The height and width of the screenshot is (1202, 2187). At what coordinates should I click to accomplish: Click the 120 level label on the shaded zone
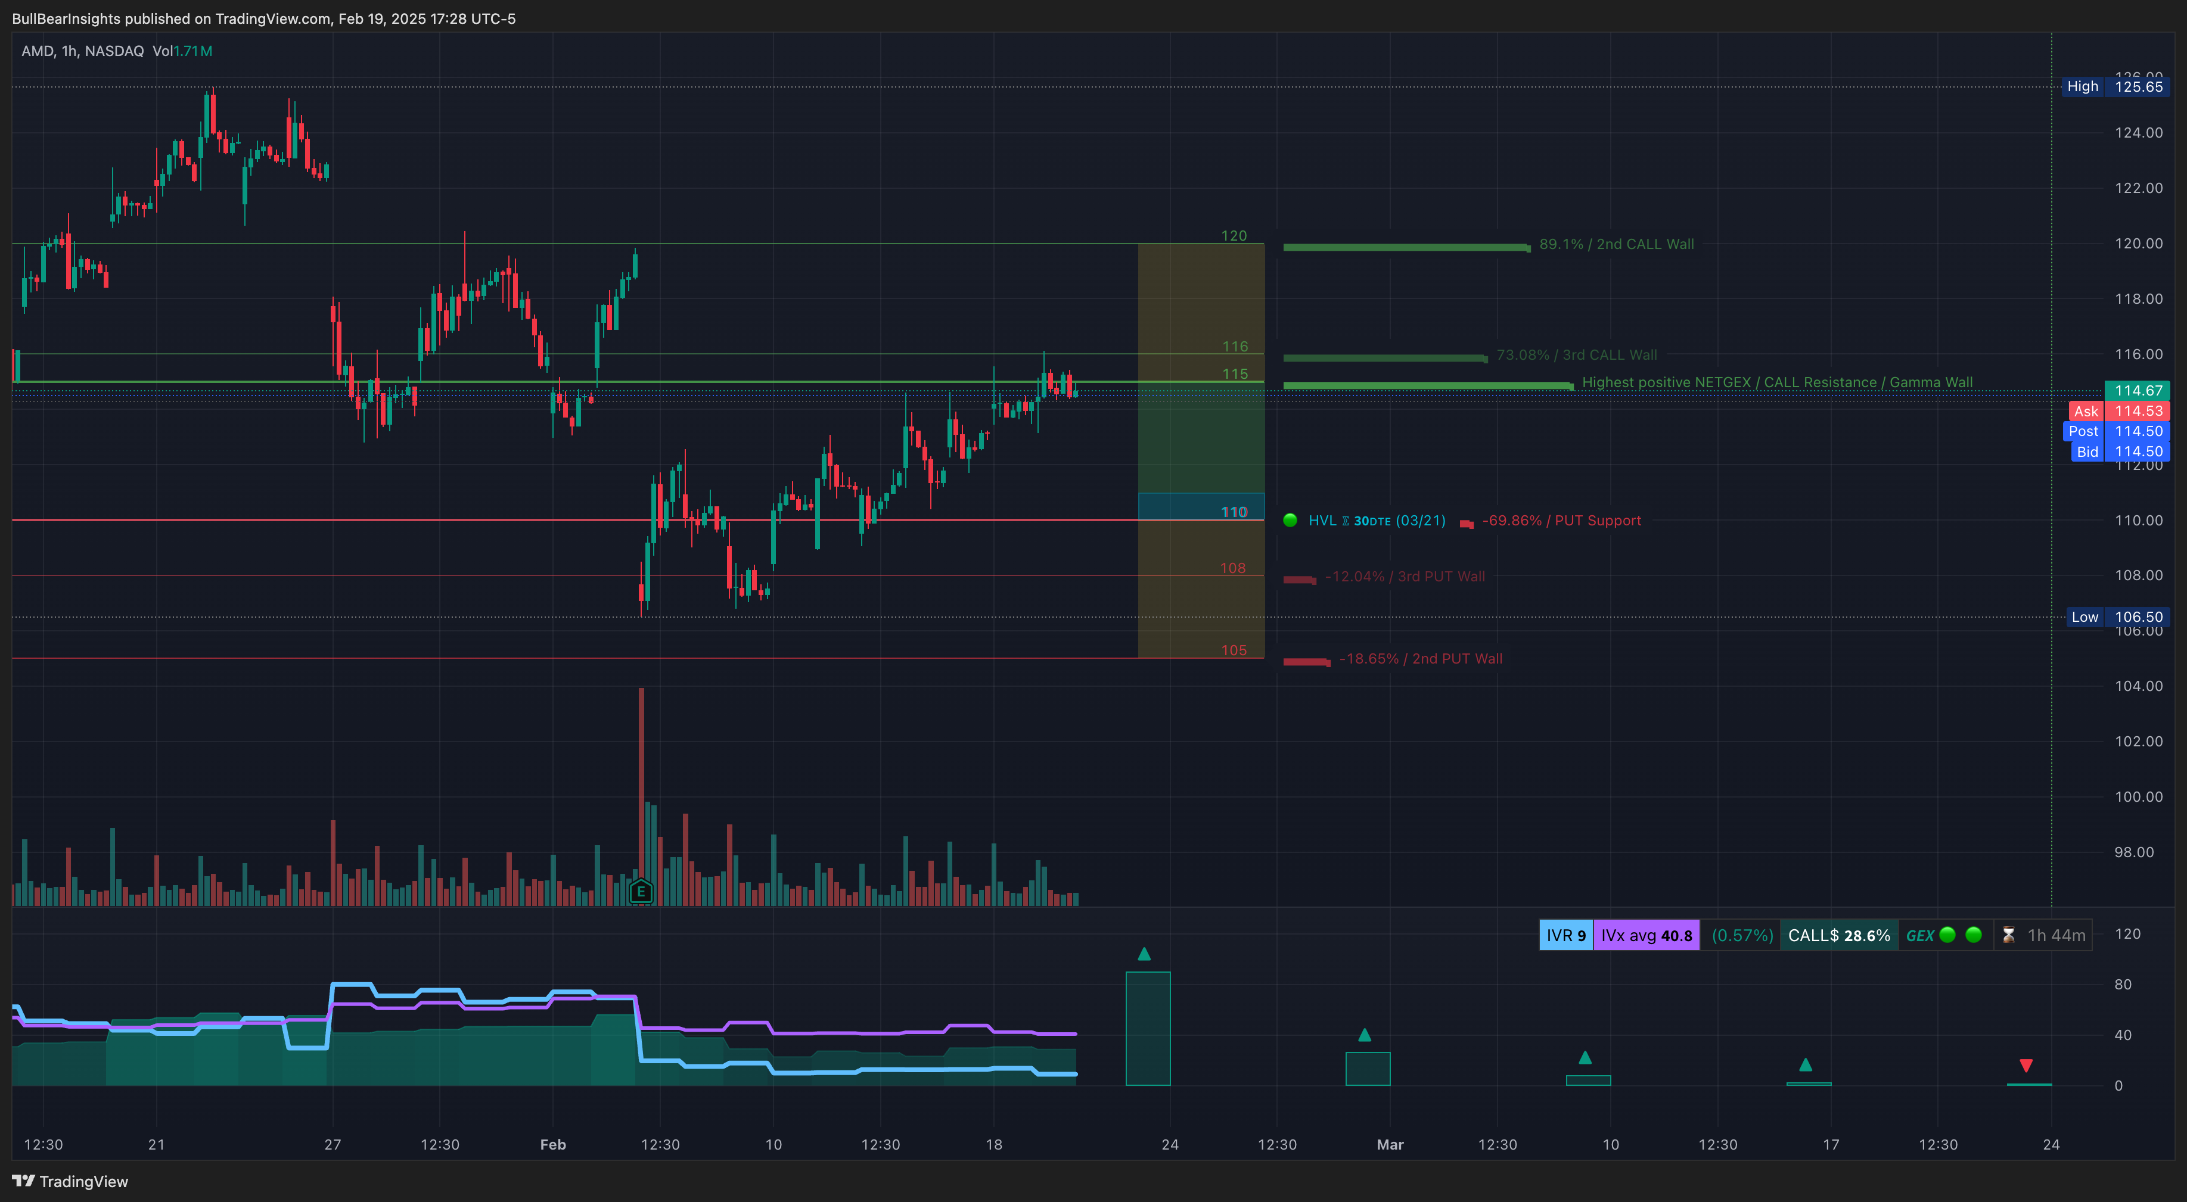click(x=1234, y=235)
